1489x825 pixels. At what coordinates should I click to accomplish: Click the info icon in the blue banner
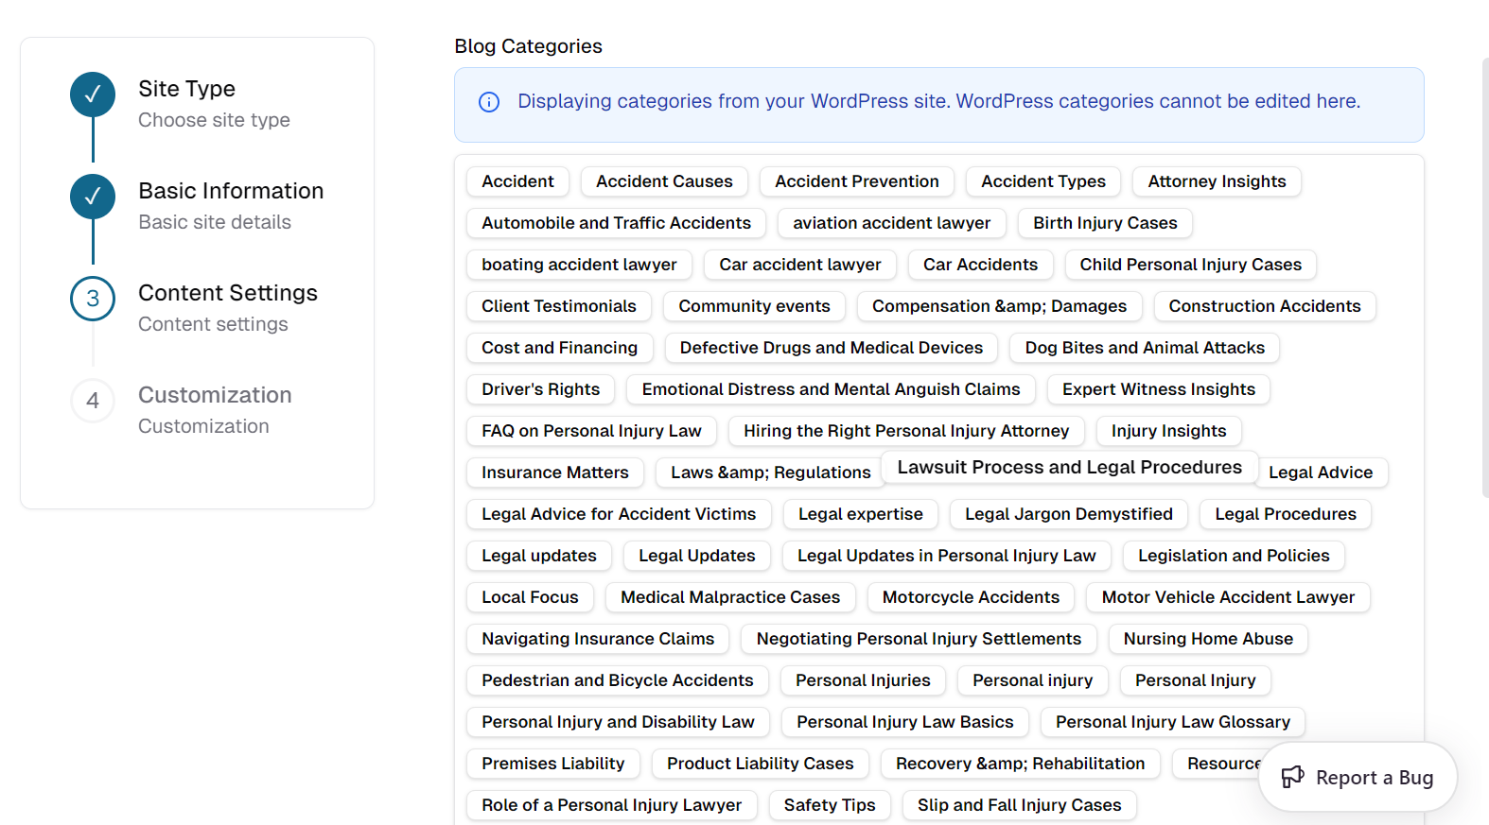point(489,102)
